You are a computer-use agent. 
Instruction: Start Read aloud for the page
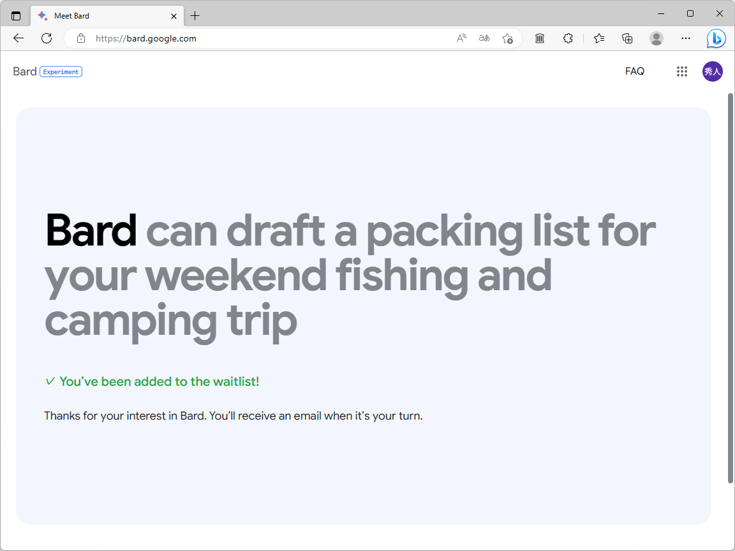click(461, 38)
